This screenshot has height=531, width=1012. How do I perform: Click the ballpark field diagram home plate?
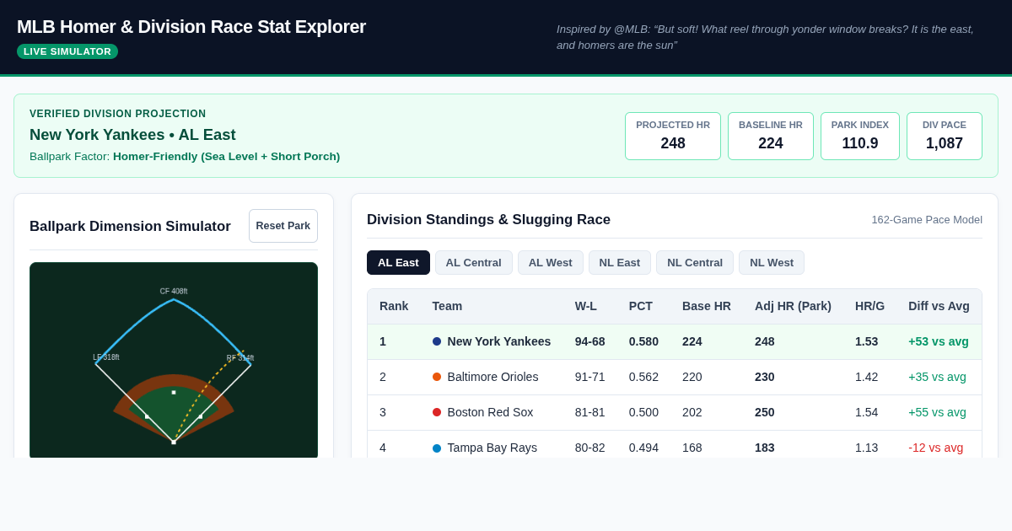[x=174, y=442]
